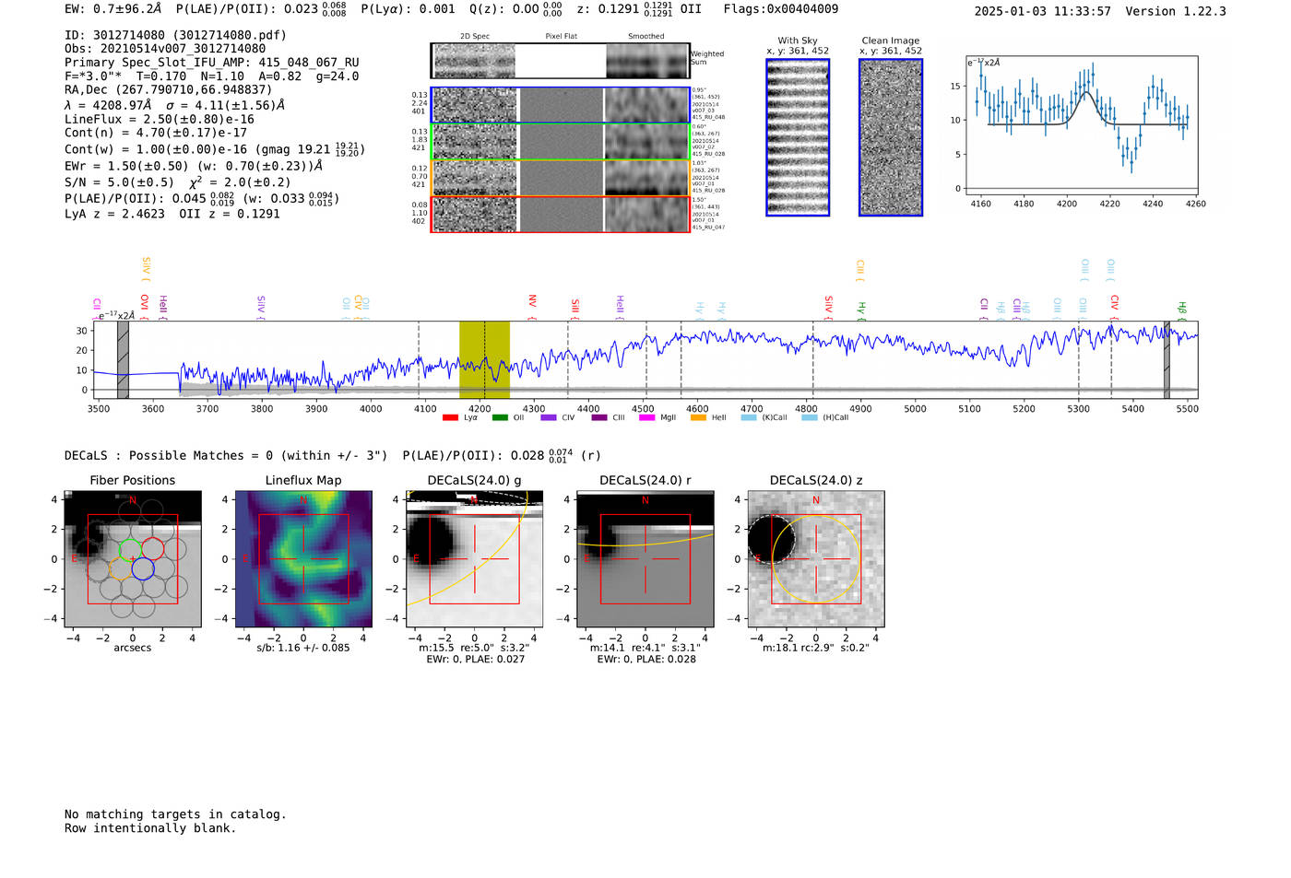The image size is (1291, 878).
Task: Click the red OVI line label
Action: tap(145, 308)
